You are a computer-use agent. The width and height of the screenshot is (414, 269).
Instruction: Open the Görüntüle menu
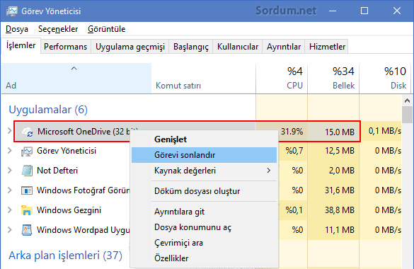click(107, 29)
